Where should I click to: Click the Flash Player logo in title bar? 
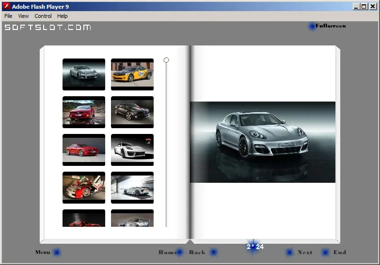(x=7, y=6)
